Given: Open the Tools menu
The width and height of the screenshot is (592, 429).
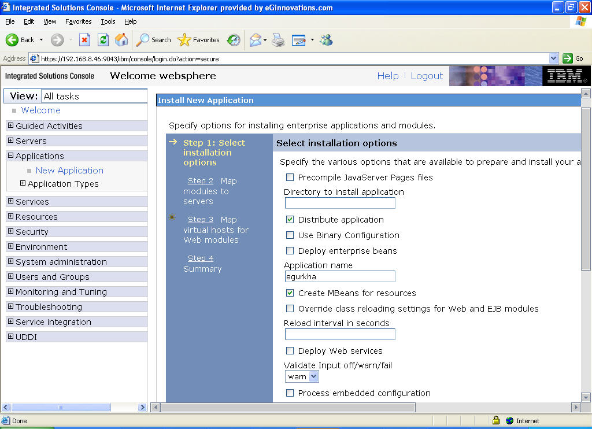Looking at the screenshot, I should (x=108, y=21).
